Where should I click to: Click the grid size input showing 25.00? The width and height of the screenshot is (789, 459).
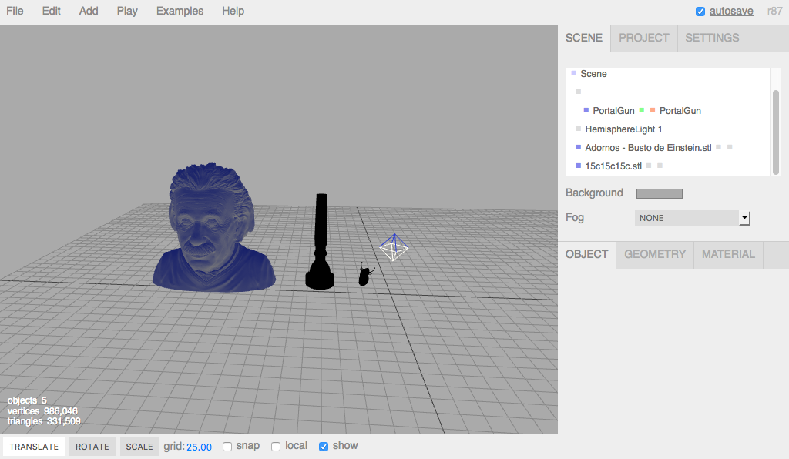click(199, 446)
